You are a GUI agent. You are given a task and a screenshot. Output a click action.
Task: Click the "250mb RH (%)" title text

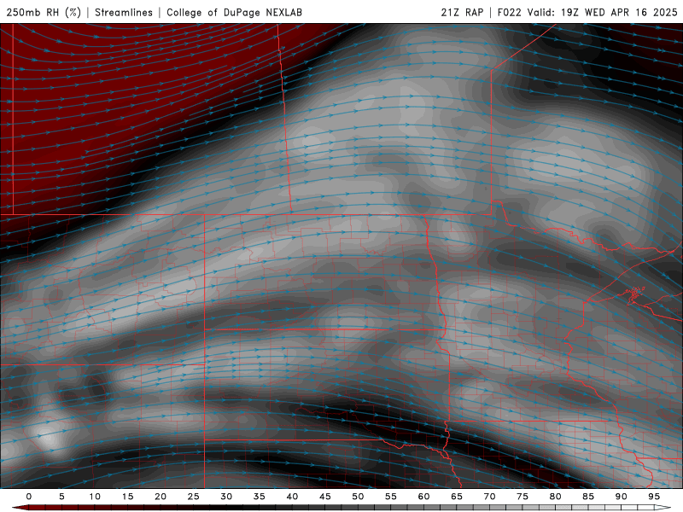[x=44, y=13]
